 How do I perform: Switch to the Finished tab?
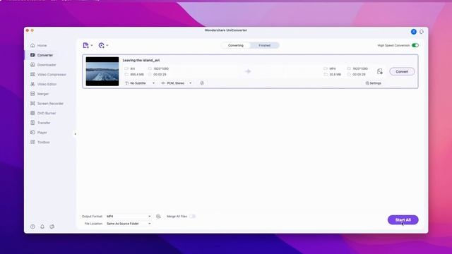tap(264, 45)
